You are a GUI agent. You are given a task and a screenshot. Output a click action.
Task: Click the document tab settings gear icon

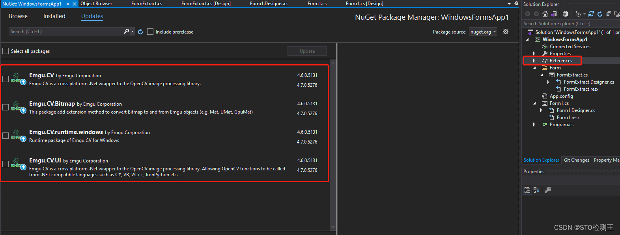(x=516, y=3)
